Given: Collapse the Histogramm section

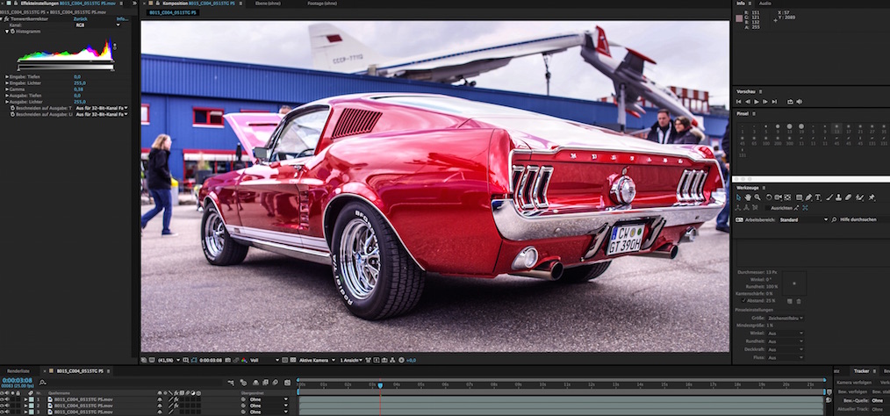Looking at the screenshot, I should (7, 32).
